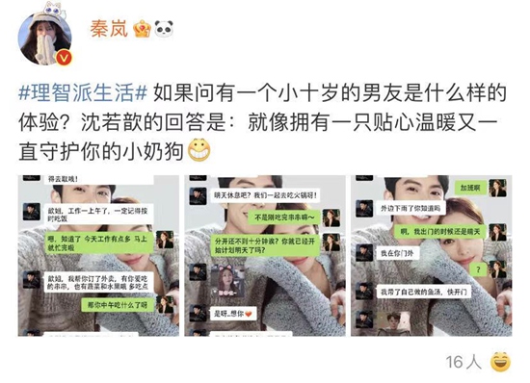Click the cat ears sticker in middle image

[x=227, y=281]
